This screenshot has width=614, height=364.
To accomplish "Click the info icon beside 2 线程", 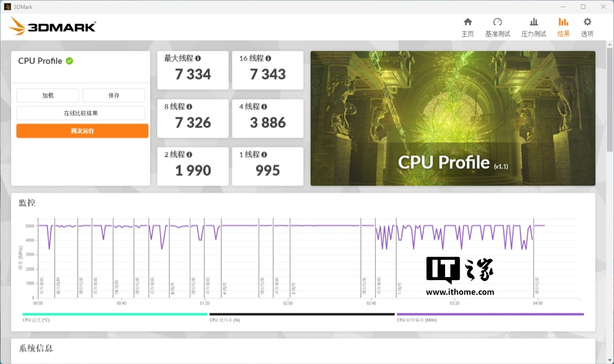I will click(189, 154).
